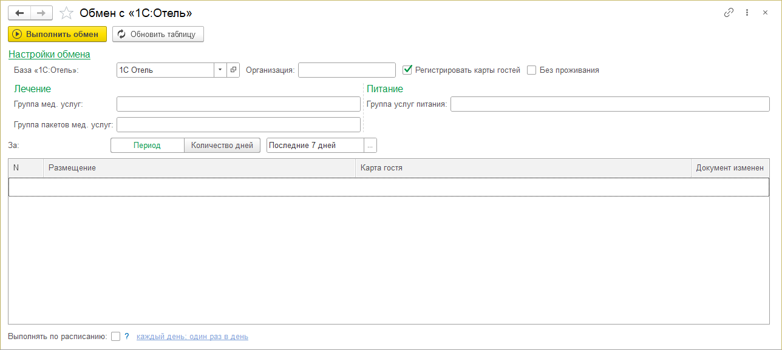Collapse the Настройки обмена section
Image resolution: width=782 pixels, height=350 pixels.
[49, 55]
